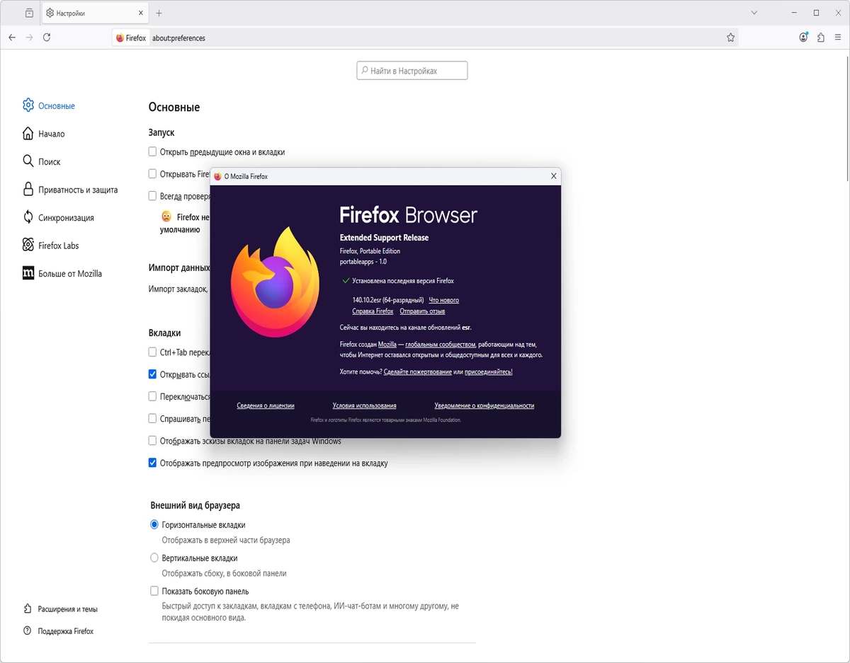850x663 pixels.
Task: Open the Extensions puzzle icon
Action: coord(820,38)
